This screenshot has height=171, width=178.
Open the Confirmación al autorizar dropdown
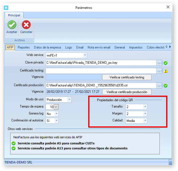coord(56,121)
